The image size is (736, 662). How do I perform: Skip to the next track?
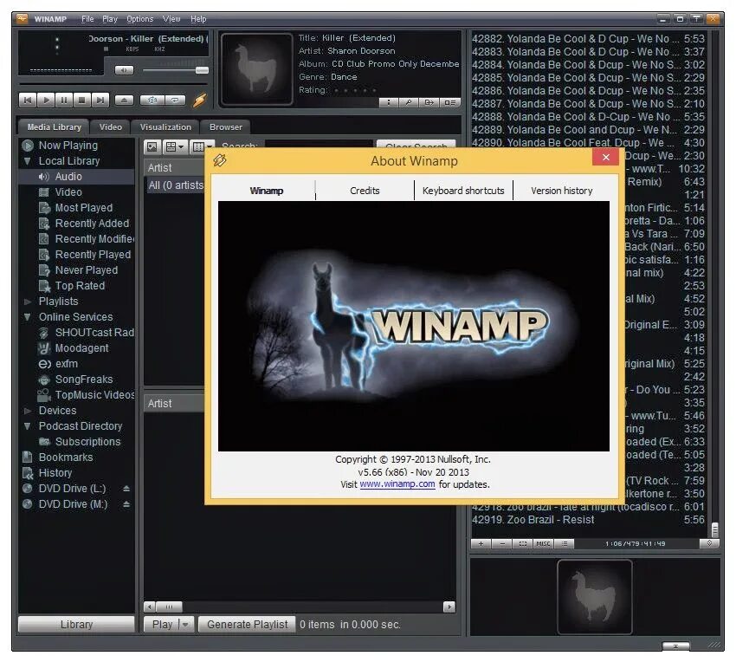(100, 100)
